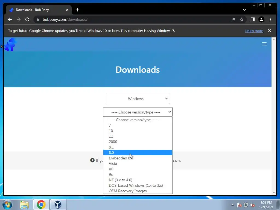280x210 pixels.
Task: Select version 11 from the list
Action: [138, 136]
